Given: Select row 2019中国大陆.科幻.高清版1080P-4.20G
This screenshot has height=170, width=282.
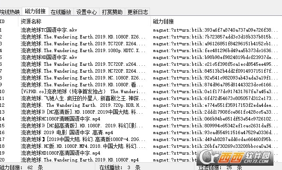Looking at the screenshot, I should [x=83, y=139].
